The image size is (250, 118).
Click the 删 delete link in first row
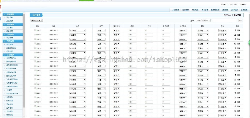(x=239, y=30)
